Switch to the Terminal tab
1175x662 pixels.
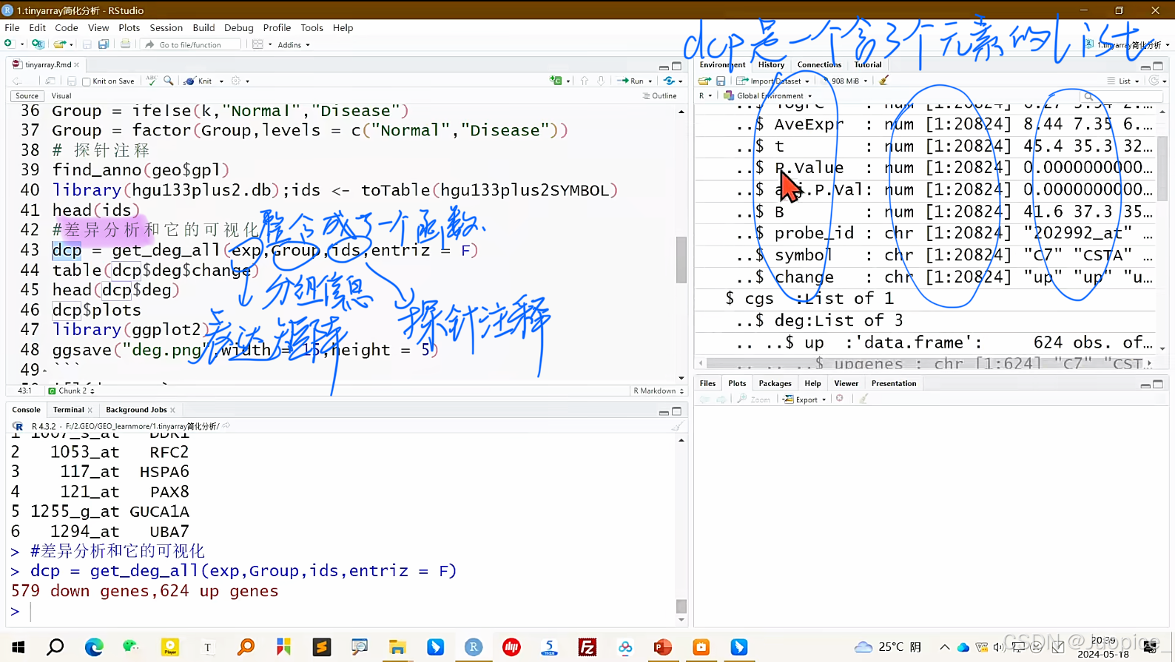(68, 410)
